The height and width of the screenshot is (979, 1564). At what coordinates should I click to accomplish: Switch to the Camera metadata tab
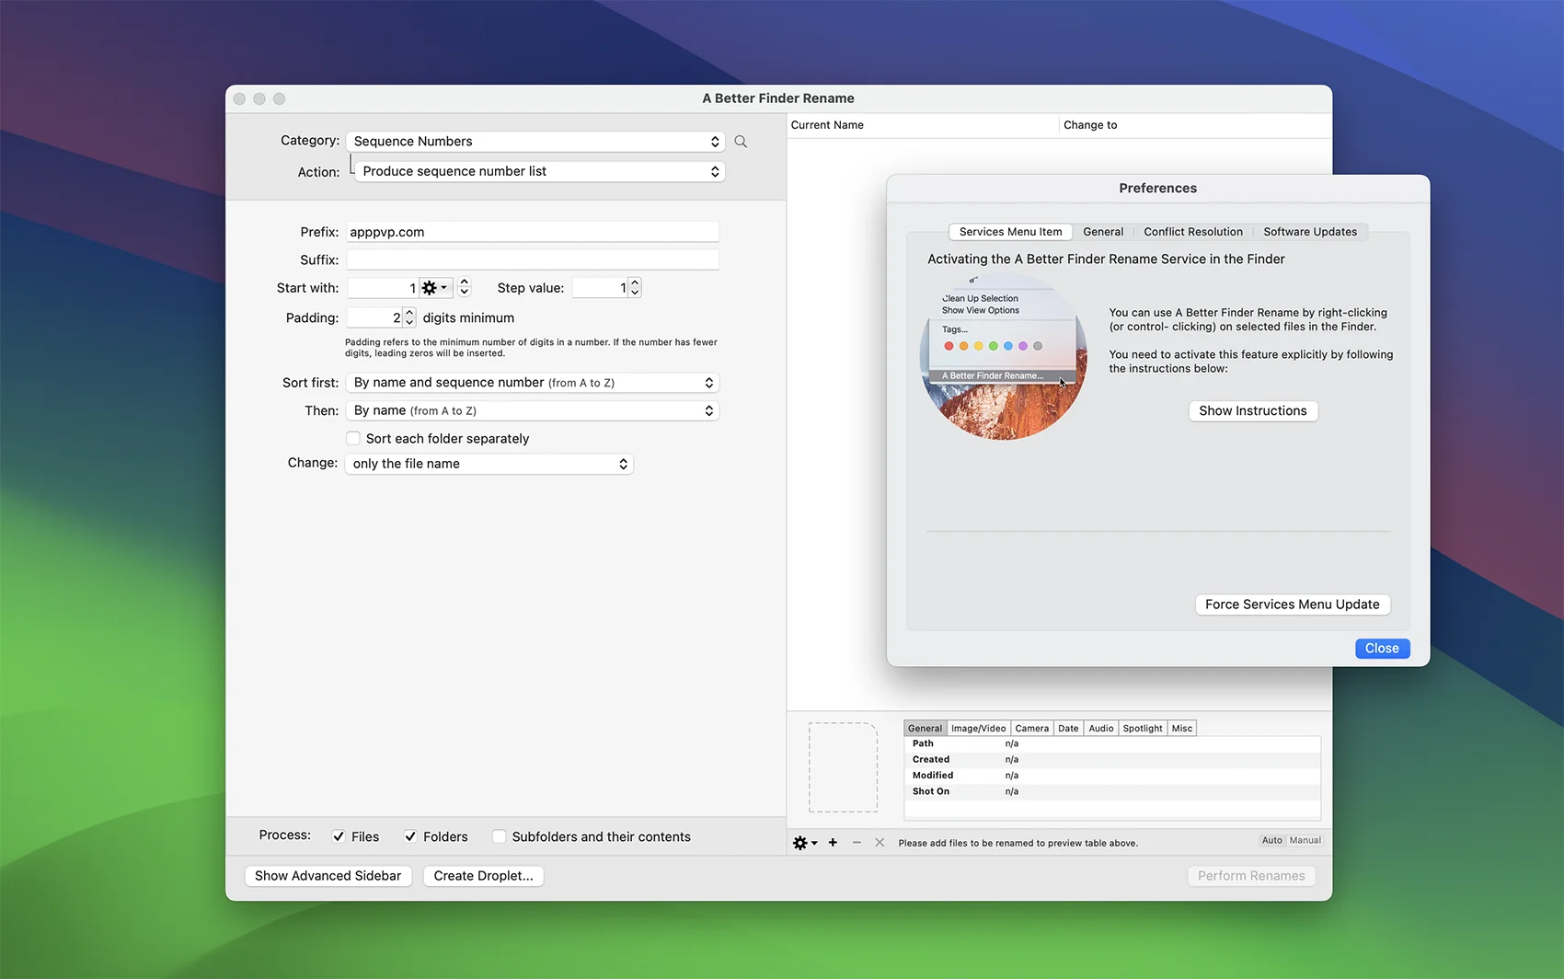1031,729
